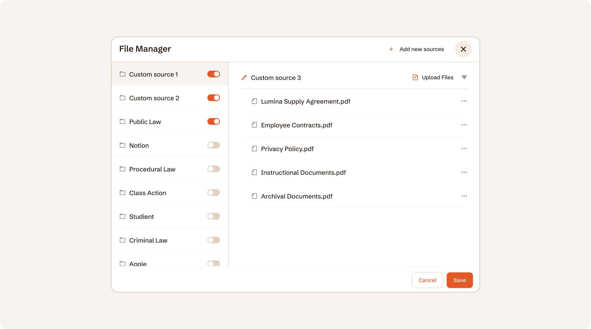Click the Cancel button
The image size is (591, 329).
pyautogui.click(x=427, y=280)
